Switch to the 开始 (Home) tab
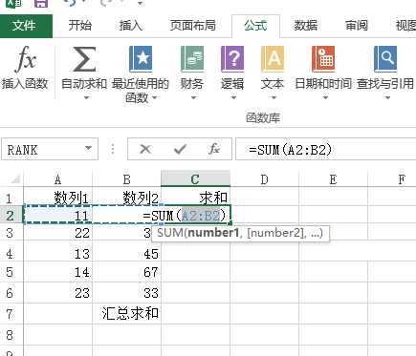 [80, 26]
